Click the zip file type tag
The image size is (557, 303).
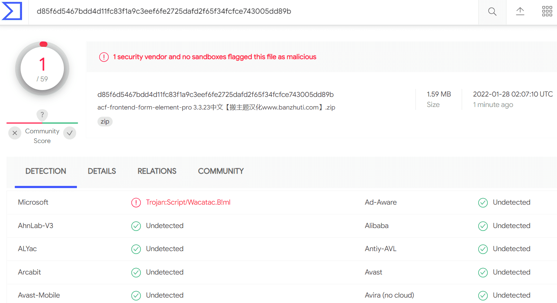(x=105, y=121)
